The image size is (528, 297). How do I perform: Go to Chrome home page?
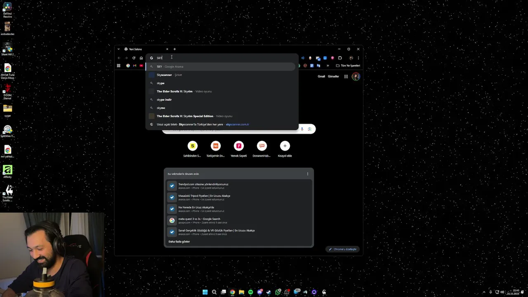click(141, 58)
